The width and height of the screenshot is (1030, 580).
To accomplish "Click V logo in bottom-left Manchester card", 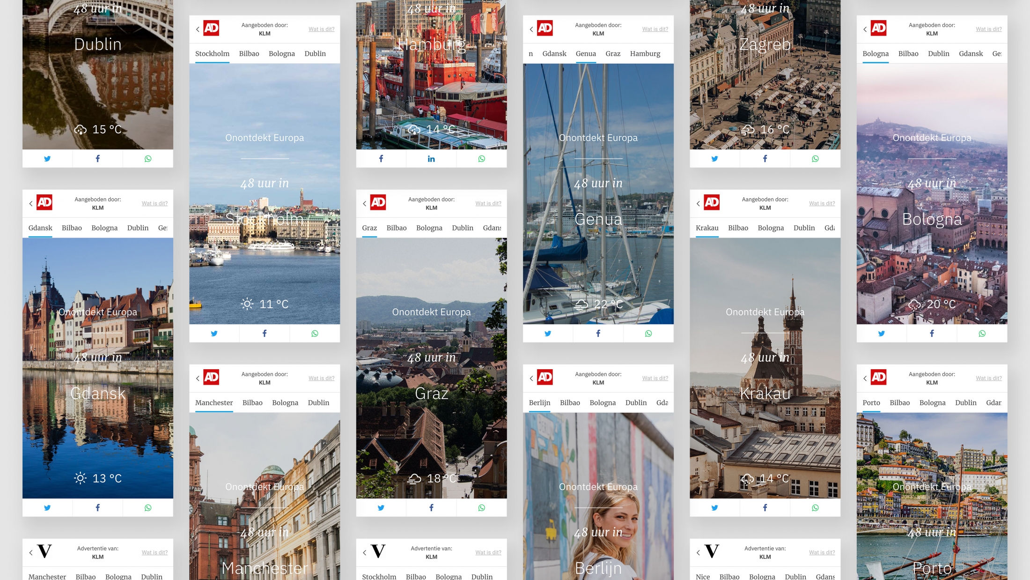I will point(44,551).
